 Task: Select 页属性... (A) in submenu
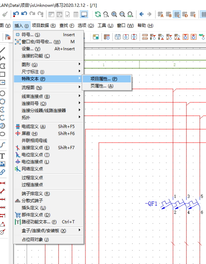[x=107, y=86]
